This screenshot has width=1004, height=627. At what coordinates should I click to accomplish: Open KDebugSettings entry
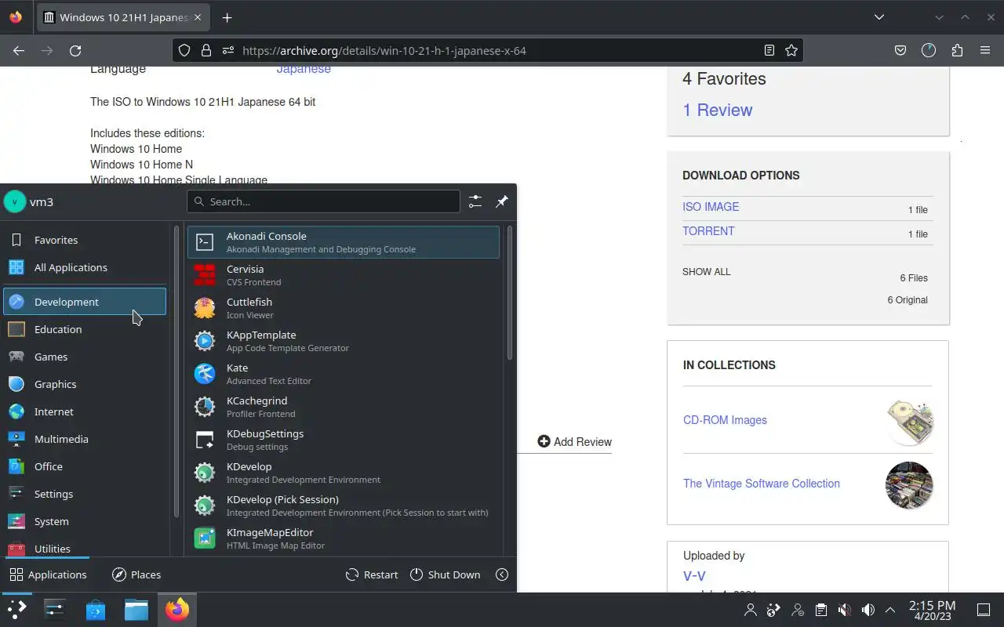343,440
